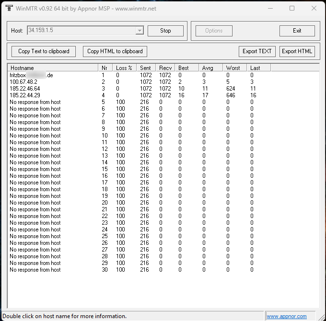Viewport: 326px width, 321px height.
Task: Click Sent value 216 in hop 18 row
Action: [144, 189]
